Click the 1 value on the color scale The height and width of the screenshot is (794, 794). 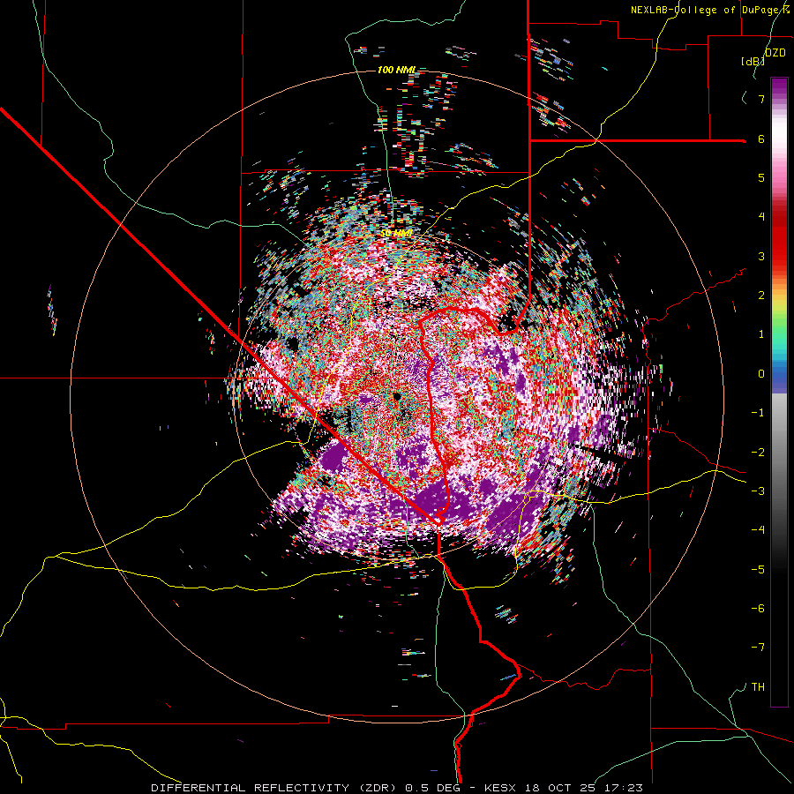point(761,334)
